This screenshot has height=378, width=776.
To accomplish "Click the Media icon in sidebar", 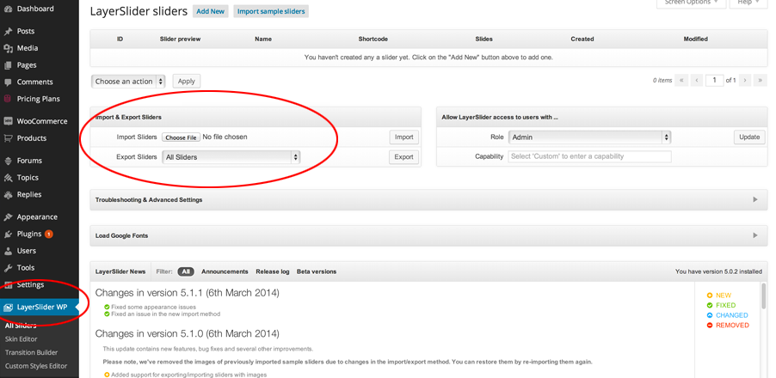I will [8, 48].
